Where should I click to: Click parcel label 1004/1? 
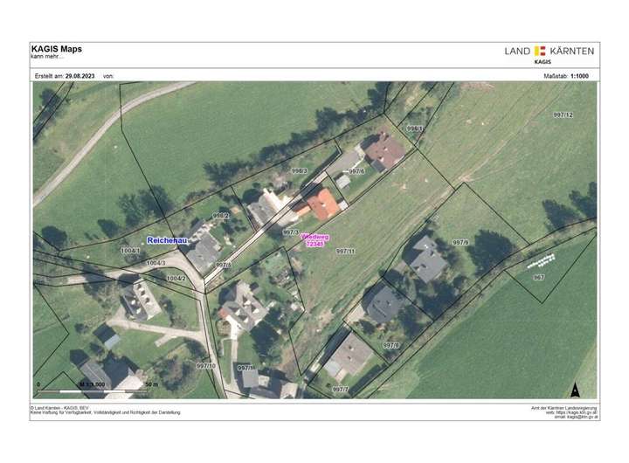click(129, 251)
